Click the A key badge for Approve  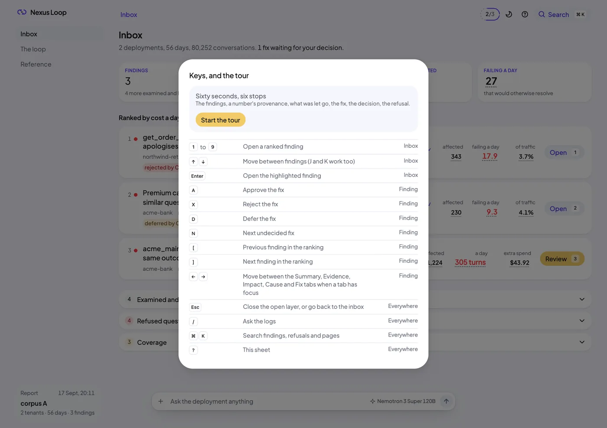click(193, 190)
